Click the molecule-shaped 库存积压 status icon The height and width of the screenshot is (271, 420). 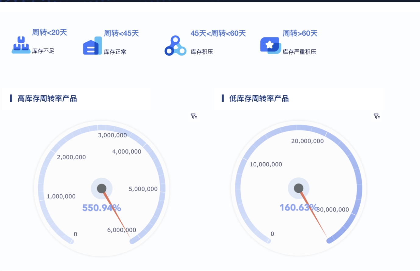tap(175, 46)
